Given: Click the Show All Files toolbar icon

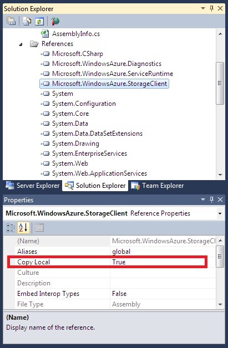Looking at the screenshot, I should [27, 21].
